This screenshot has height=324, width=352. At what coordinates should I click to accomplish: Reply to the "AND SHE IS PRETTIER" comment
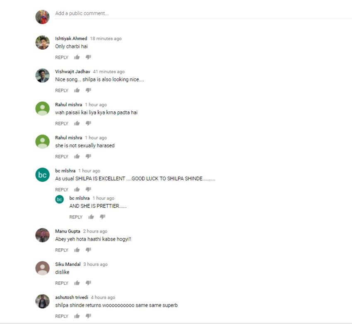(x=76, y=217)
